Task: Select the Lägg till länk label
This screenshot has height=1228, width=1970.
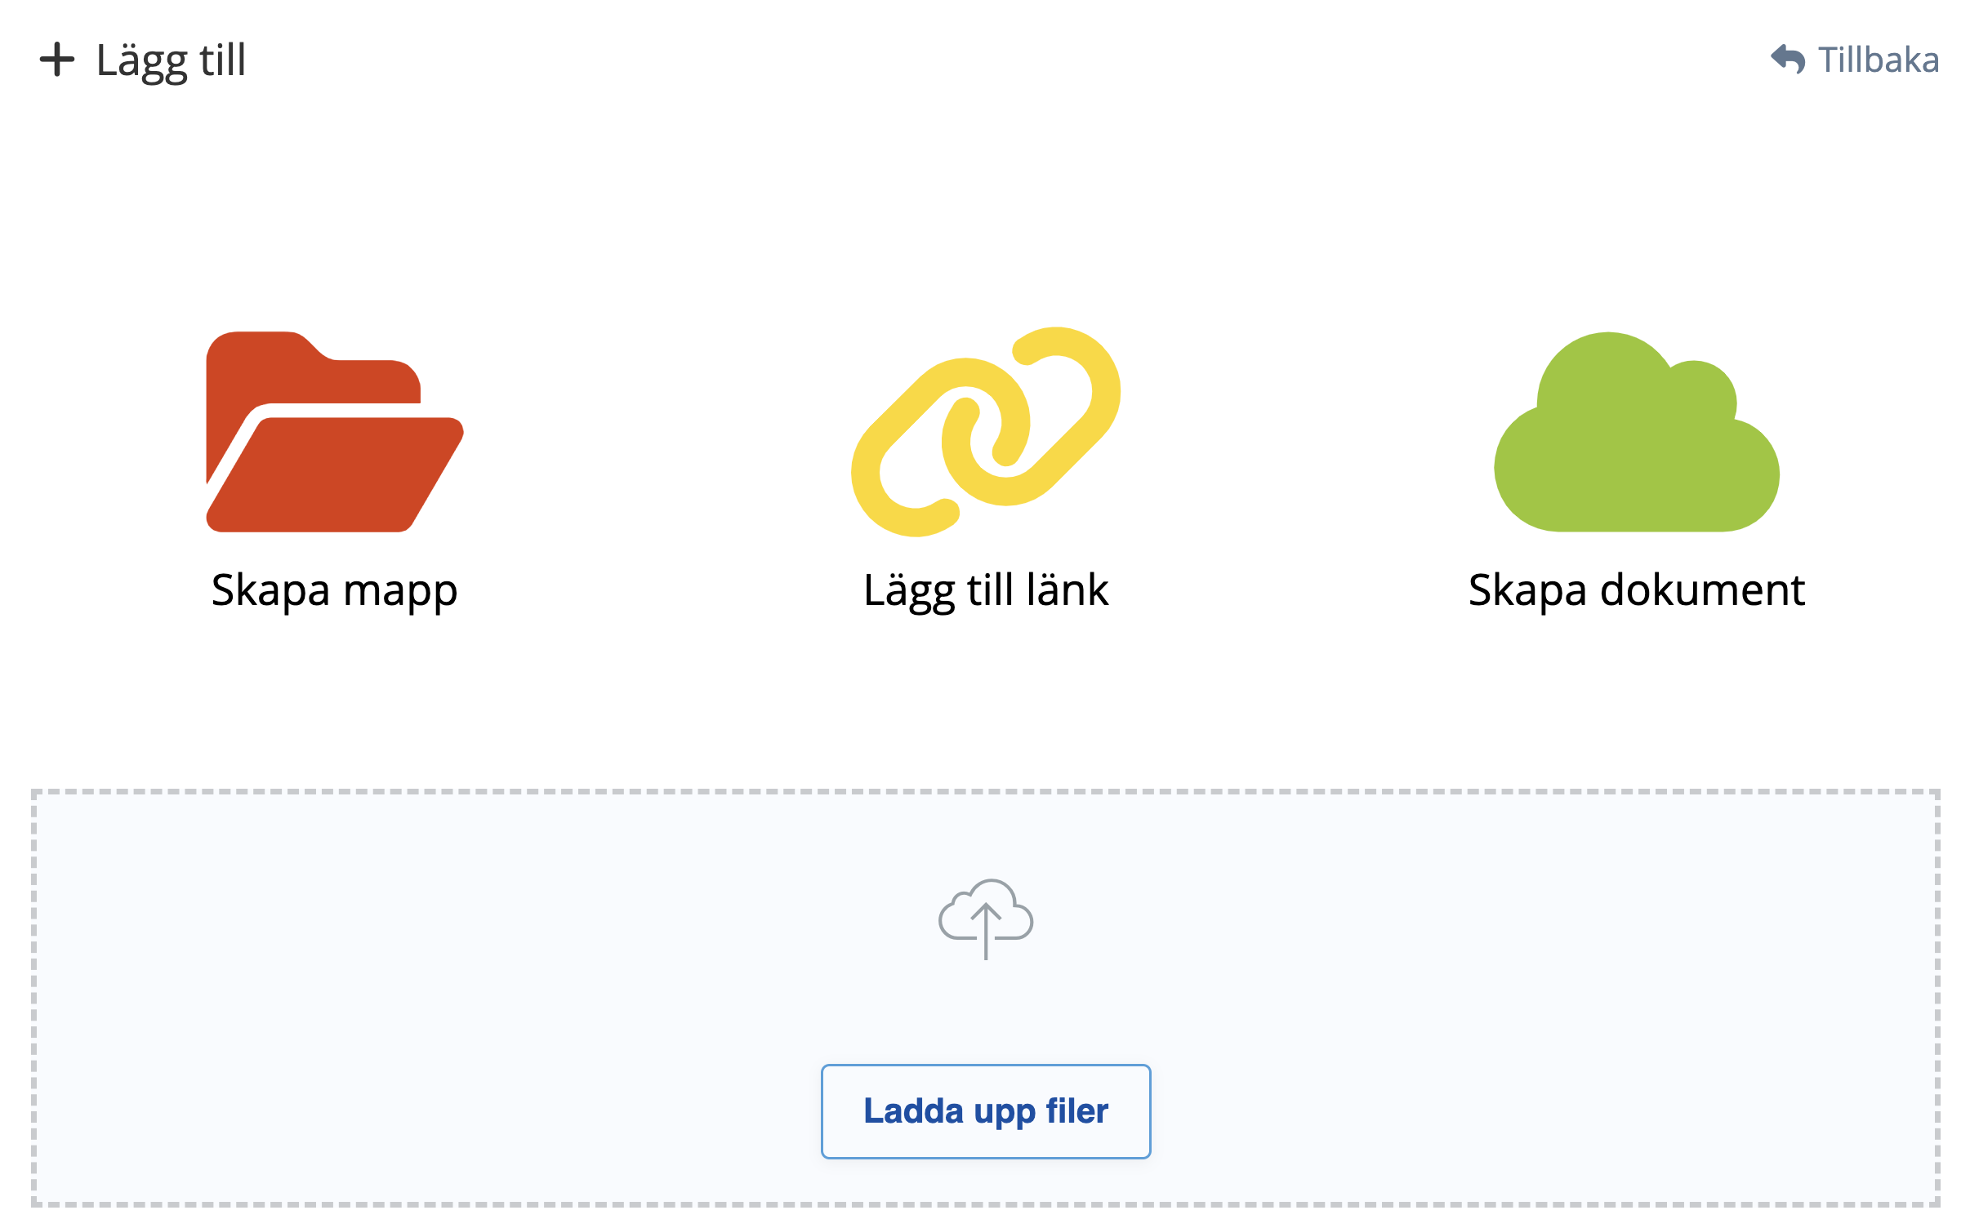Action: point(986,590)
